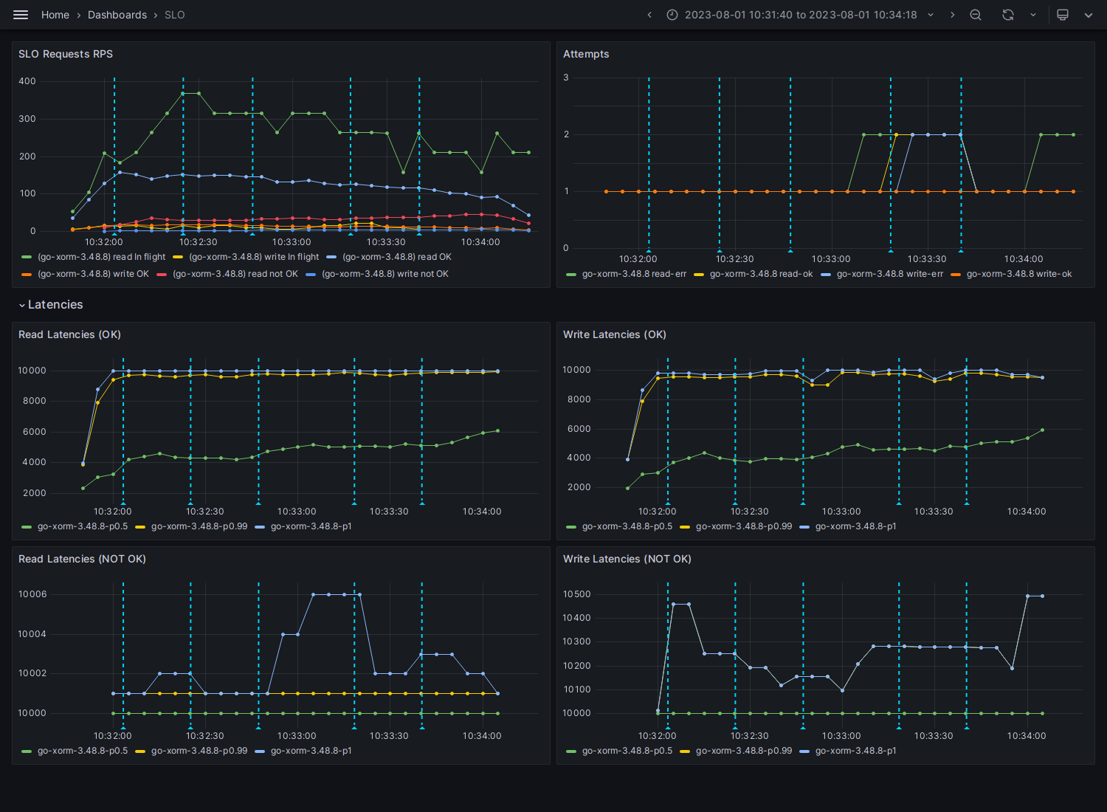1107x812 pixels.
Task: Click yellow swatch of 'write In flight' legend
Action: [178, 257]
